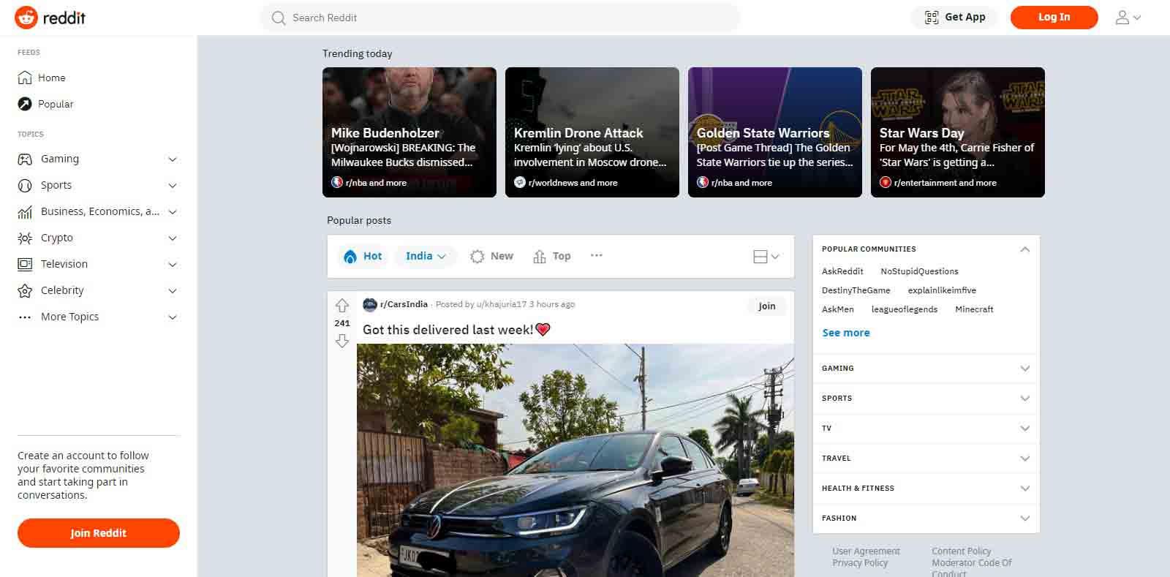The image size is (1170, 577).
Task: Click the Log In button
Action: (x=1054, y=18)
